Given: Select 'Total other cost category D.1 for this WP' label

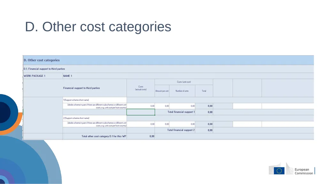Looking at the screenshot, I should click(x=104, y=136).
